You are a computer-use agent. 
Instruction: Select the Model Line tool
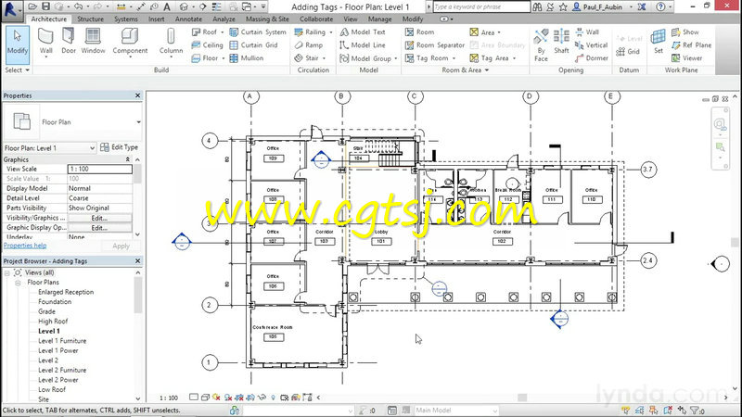(x=363, y=44)
